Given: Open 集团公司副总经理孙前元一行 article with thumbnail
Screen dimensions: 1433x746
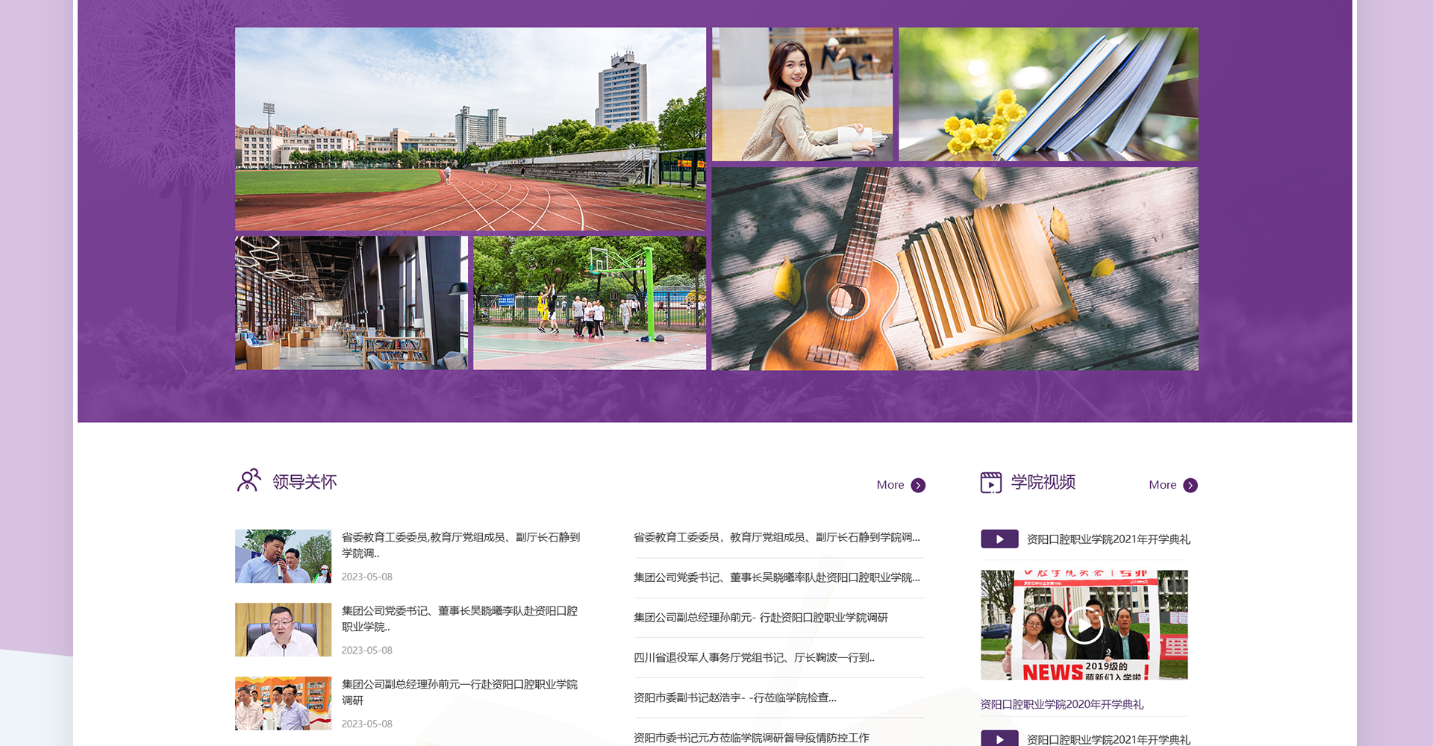Looking at the screenshot, I should pos(459,692).
